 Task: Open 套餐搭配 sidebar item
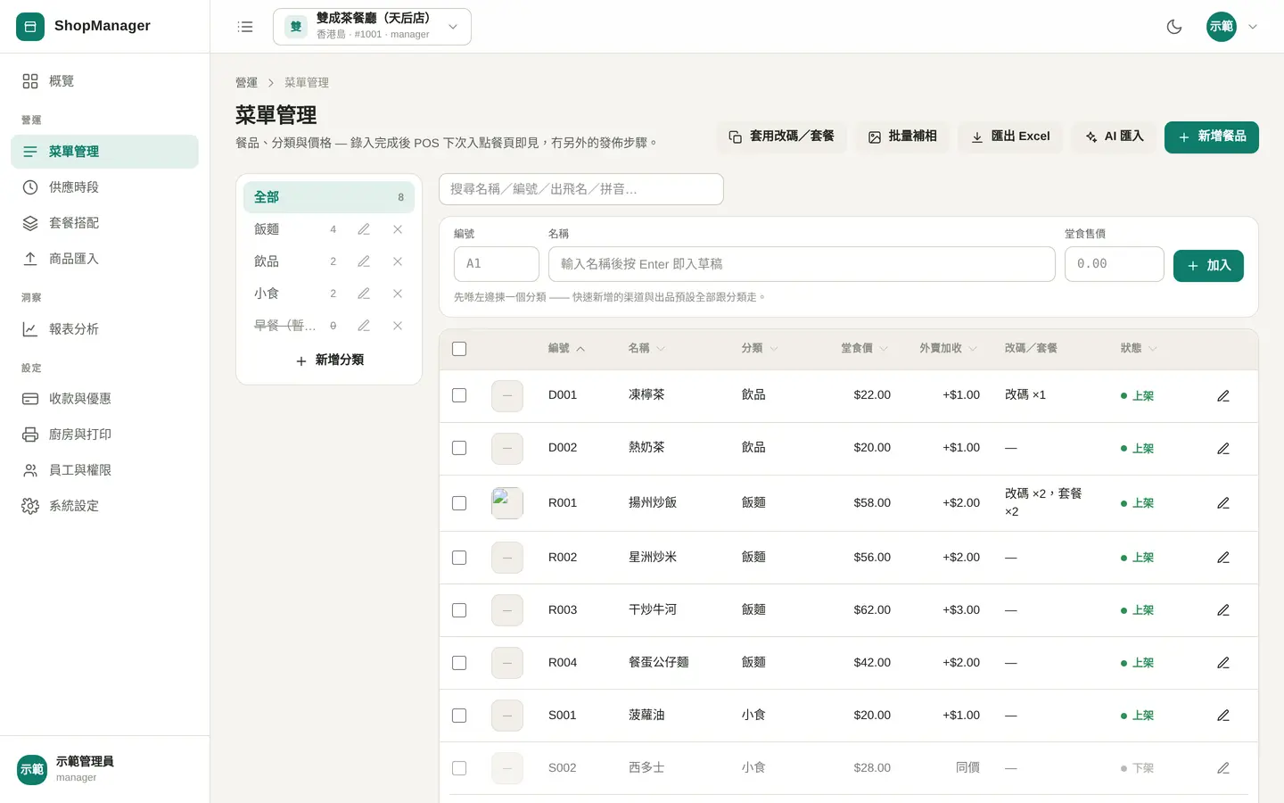pyautogui.click(x=104, y=223)
